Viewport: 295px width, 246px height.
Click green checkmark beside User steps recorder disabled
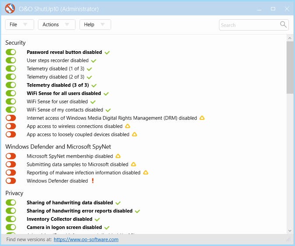point(94,61)
